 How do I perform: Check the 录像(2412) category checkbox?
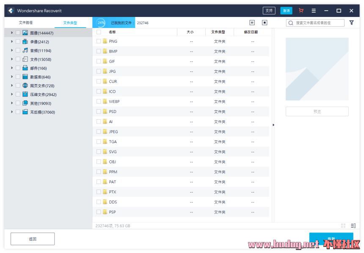[x=18, y=41]
